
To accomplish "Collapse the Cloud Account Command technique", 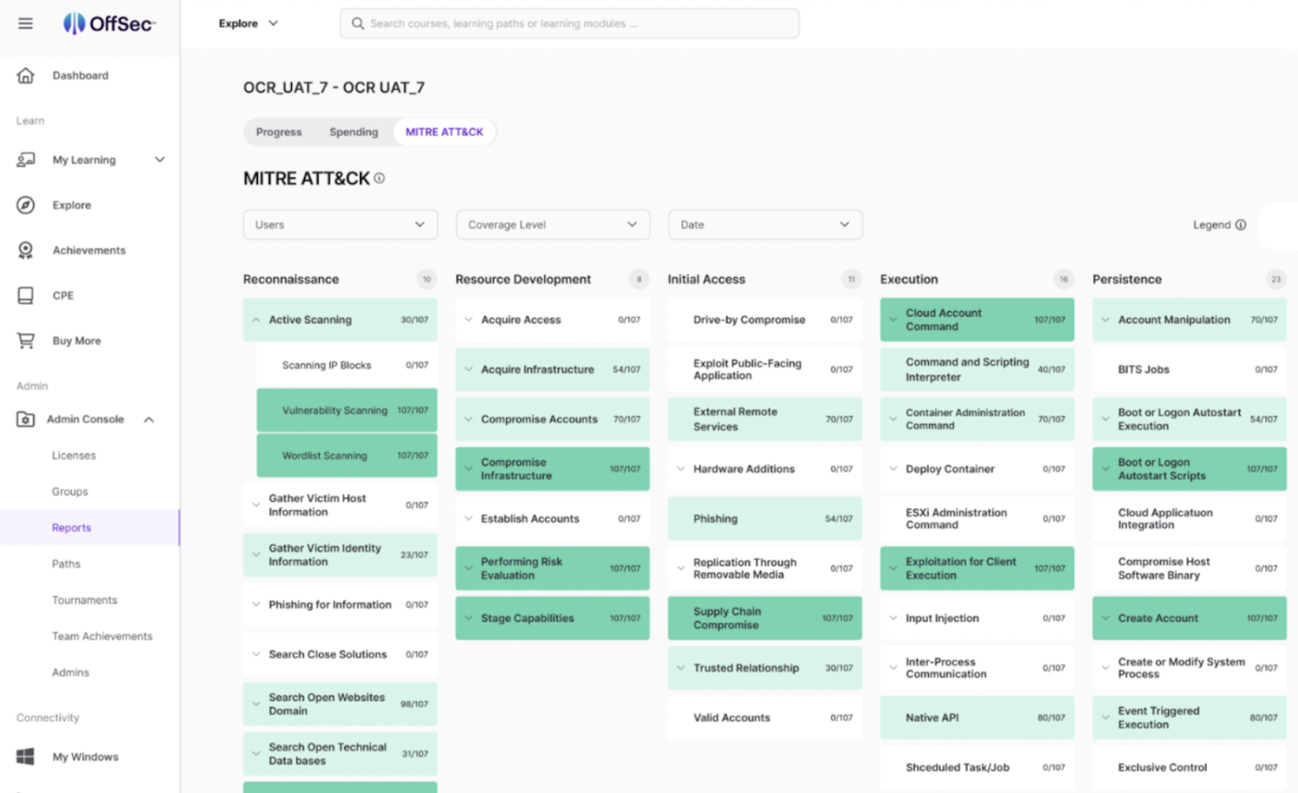I will click(x=892, y=319).
